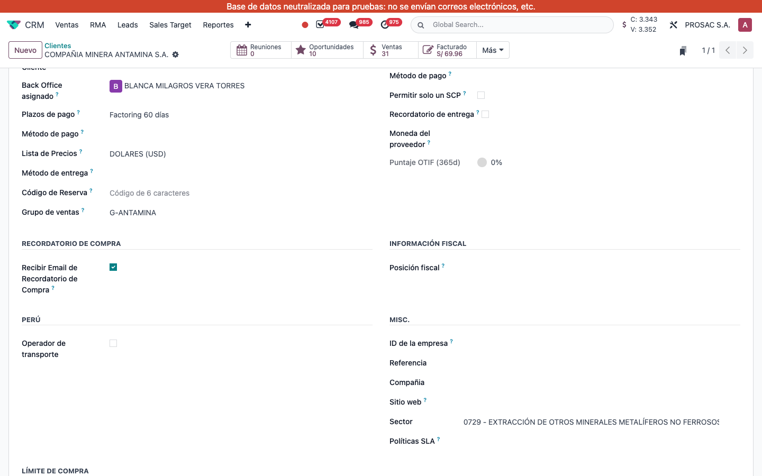Uncheck Recibir Email de Recordatorio de Compra
The width and height of the screenshot is (762, 476).
(113, 267)
